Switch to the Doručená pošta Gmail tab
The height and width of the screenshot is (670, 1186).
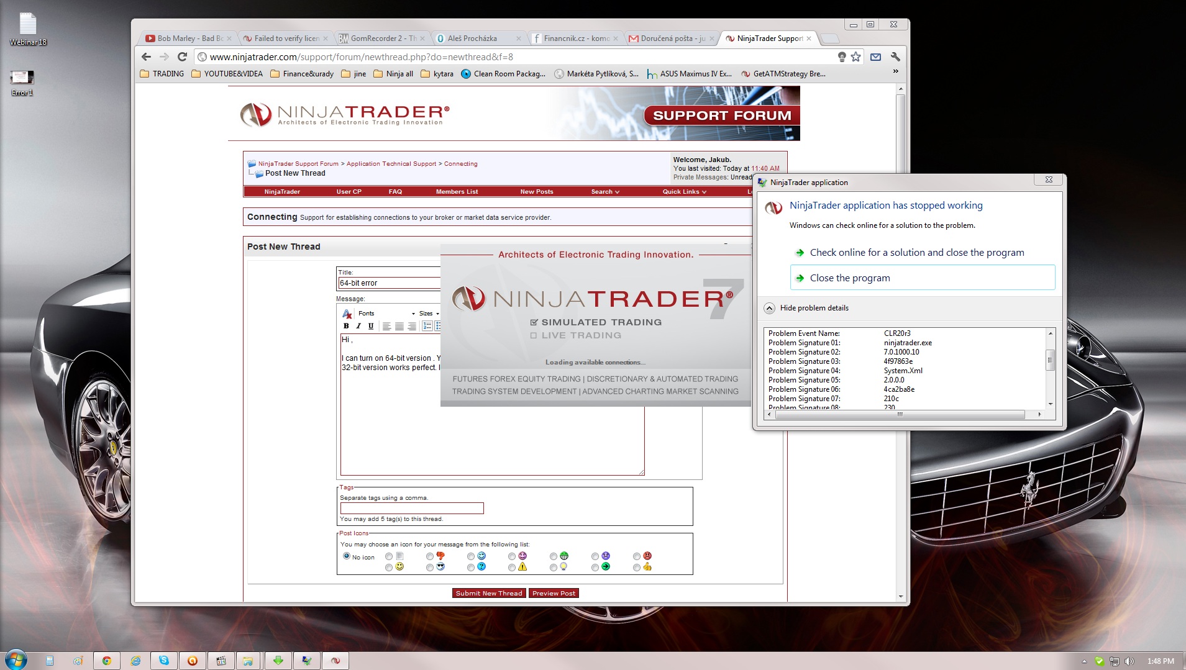(x=672, y=38)
